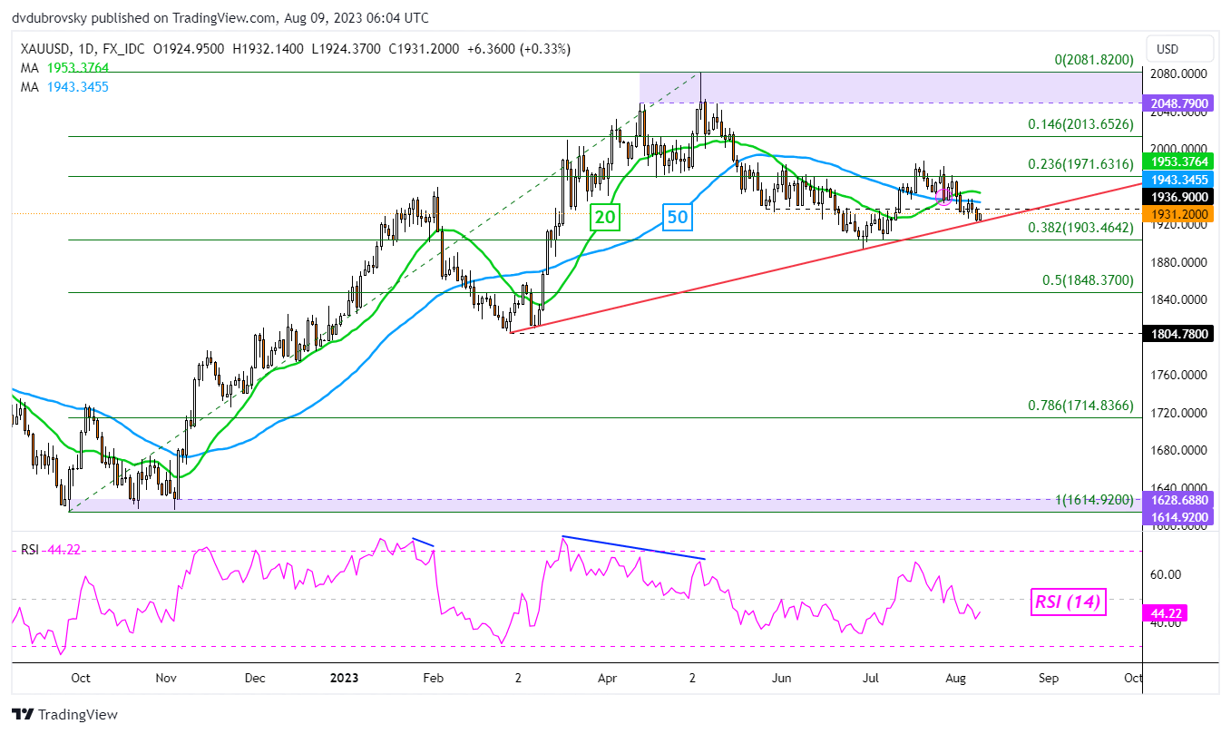
Task: Click the purple 2048.7900 price flag
Action: coord(1177,103)
